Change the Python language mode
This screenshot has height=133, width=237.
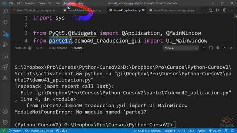[201, 130]
